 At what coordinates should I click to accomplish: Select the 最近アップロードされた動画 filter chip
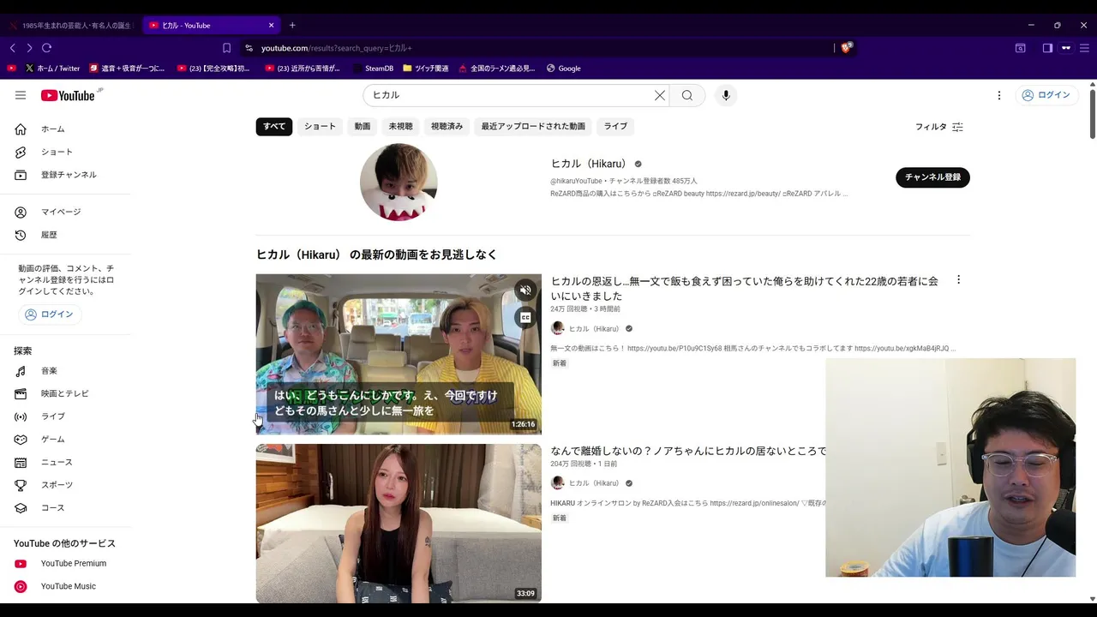[533, 126]
